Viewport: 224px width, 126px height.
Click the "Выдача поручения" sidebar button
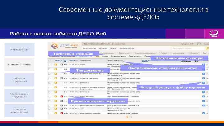point(19,80)
